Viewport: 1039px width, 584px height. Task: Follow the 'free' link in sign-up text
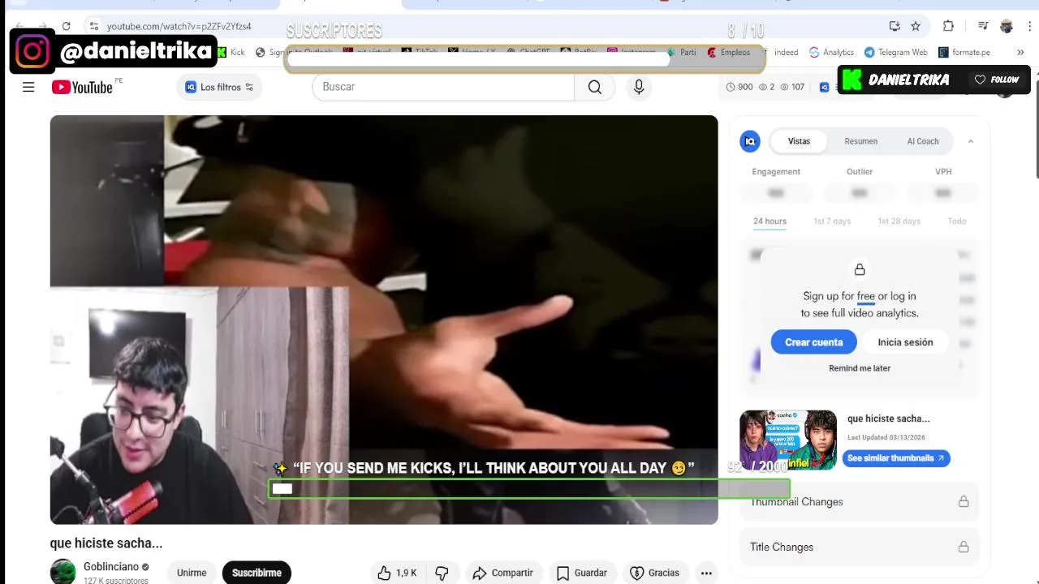point(866,296)
